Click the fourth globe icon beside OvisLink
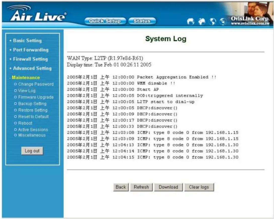The image size is (274, 219). 223,22
